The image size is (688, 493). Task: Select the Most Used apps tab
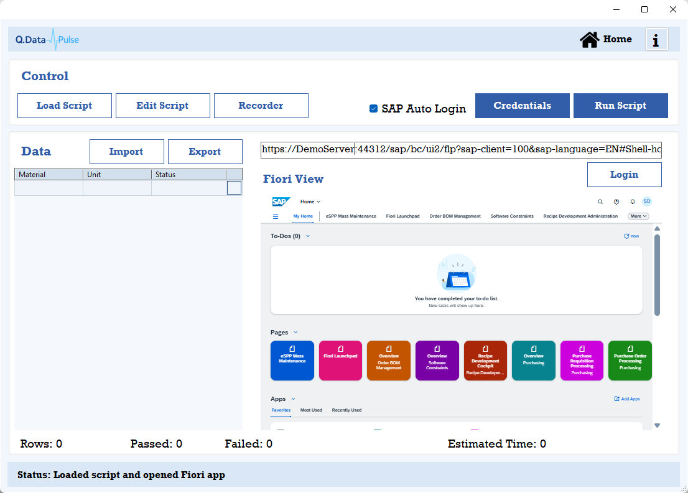311,410
